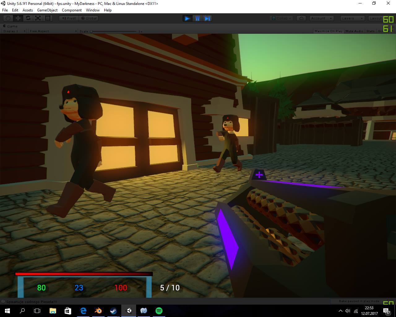This screenshot has width=396, height=317.
Task: Open the Account dropdown
Action: (321, 18)
